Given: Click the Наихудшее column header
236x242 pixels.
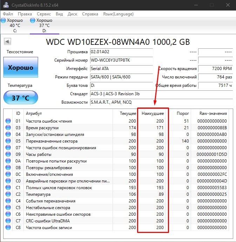Looking at the screenshot, I should coord(153,113).
